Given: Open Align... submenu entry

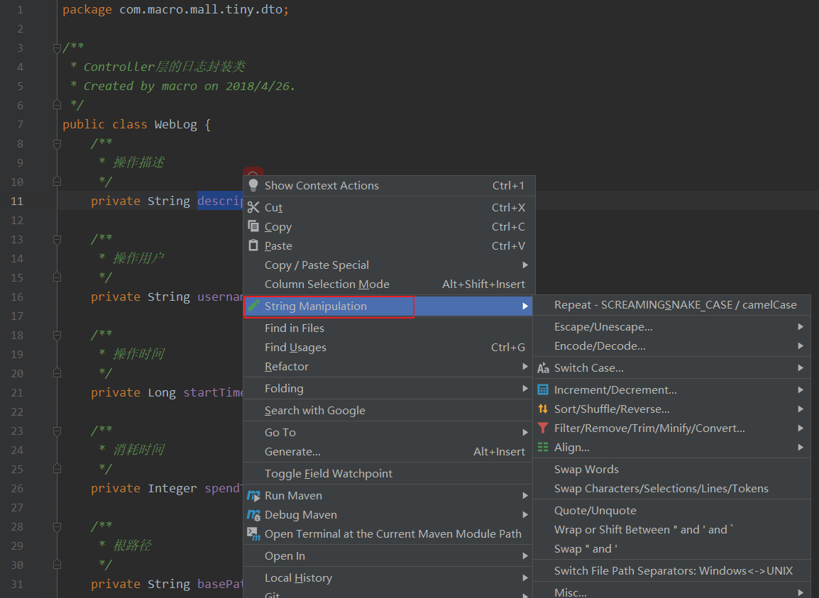Looking at the screenshot, I should (671, 448).
